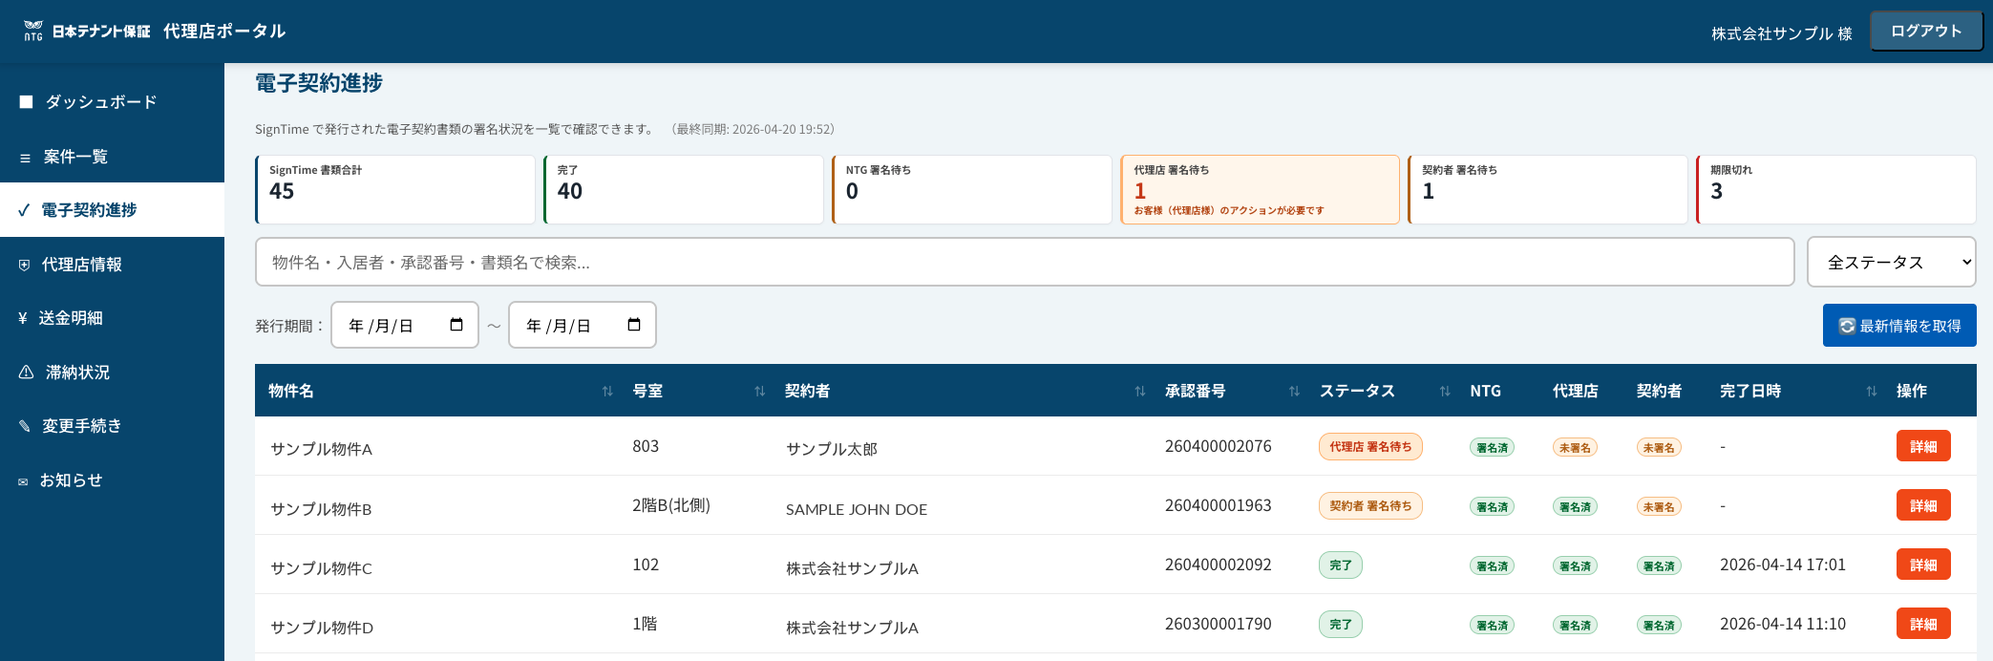Go to 案件一覧 in sidebar
Screen dimensions: 1993x661
[x=112, y=157]
